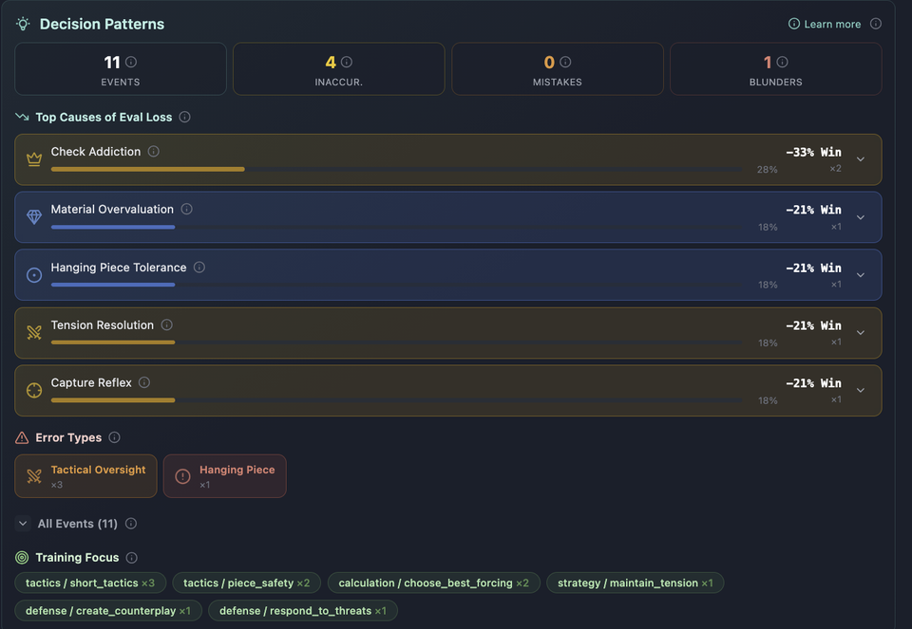Select the Inaccur. stat card
Viewport: 912px width, 629px height.
click(x=338, y=68)
